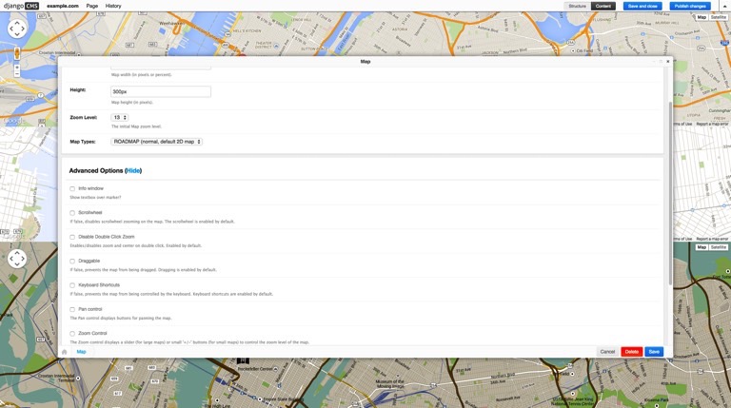Click Report a map error on the middle map

coord(712,239)
